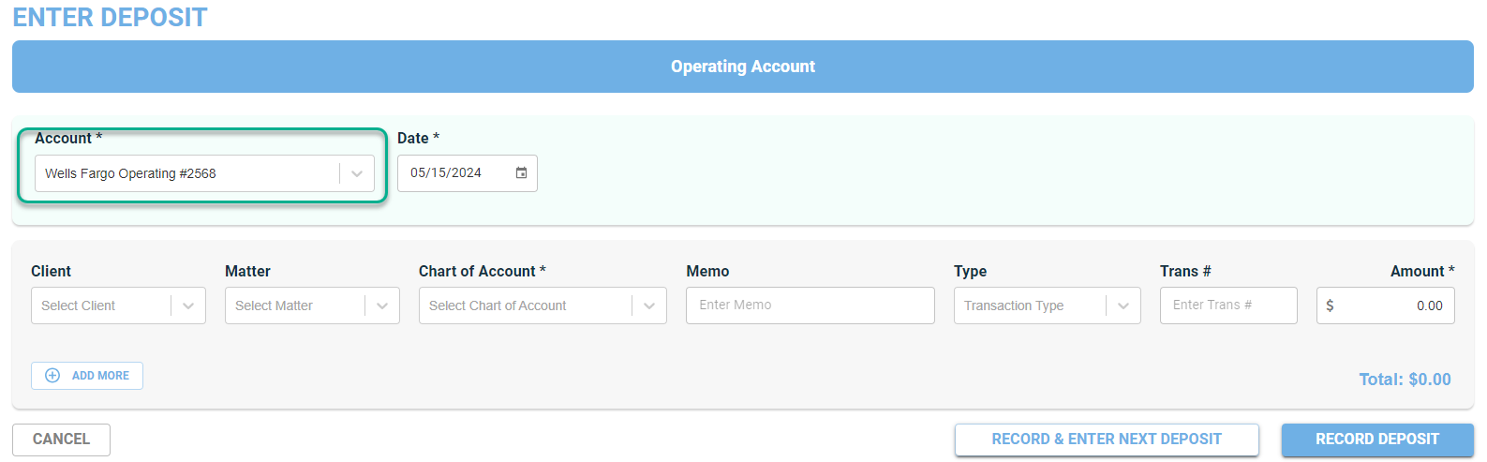Click the ADD MORE button
Image resolution: width=1487 pixels, height=462 pixels.
[x=87, y=376]
